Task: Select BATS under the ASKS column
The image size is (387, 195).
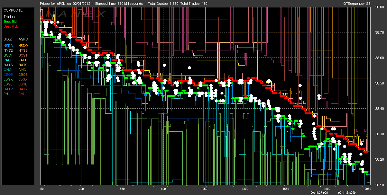Action: coord(23,65)
